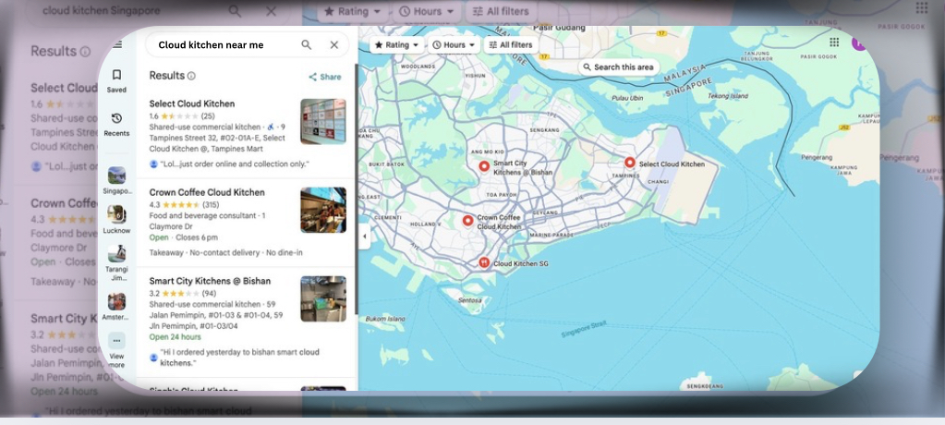Click the 4.3 star rating with (315) reviews
The image size is (945, 425).
(184, 204)
